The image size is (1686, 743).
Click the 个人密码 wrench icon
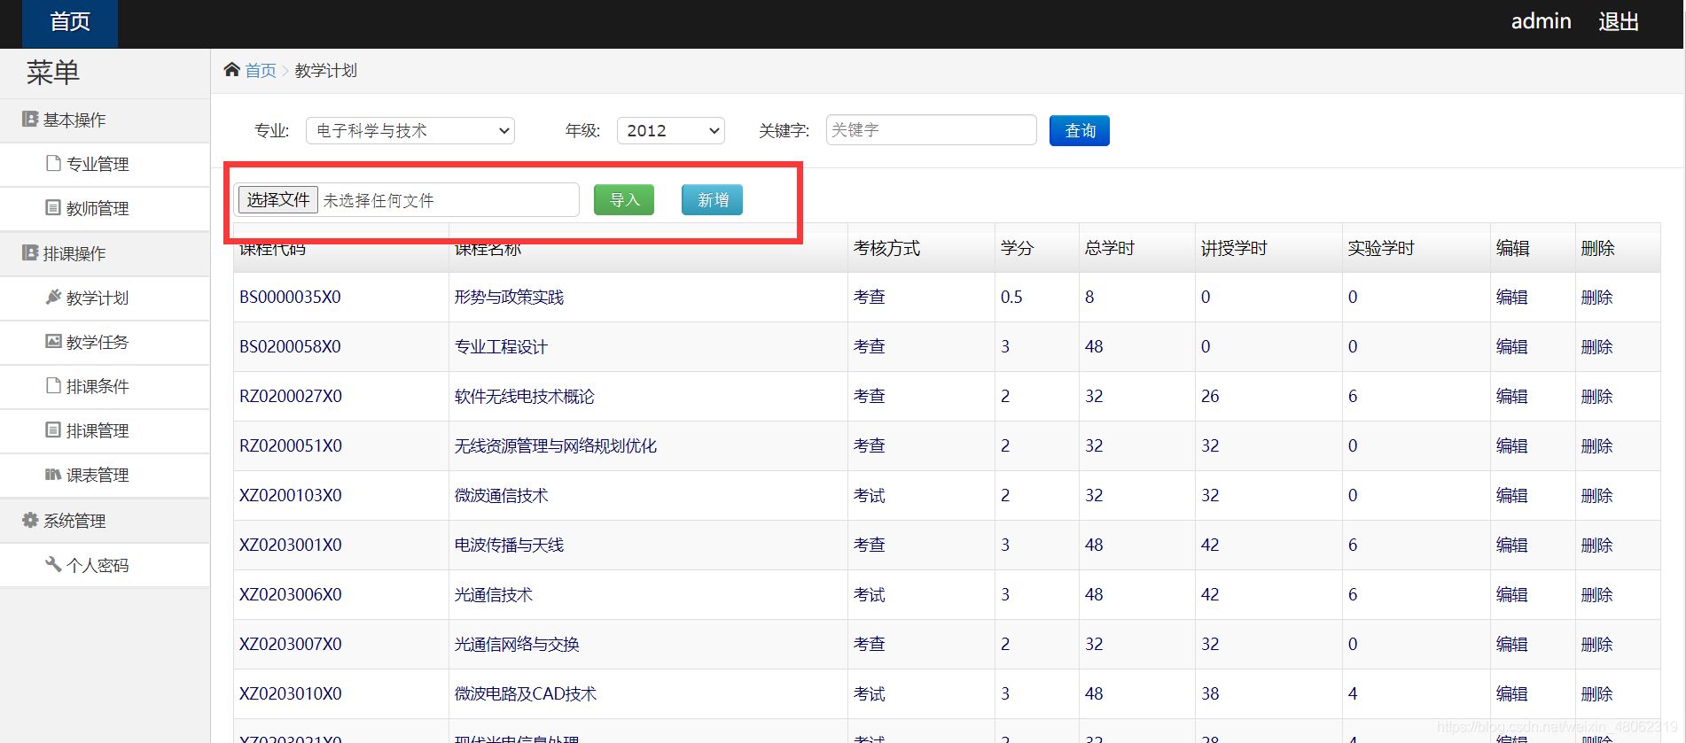tap(53, 564)
